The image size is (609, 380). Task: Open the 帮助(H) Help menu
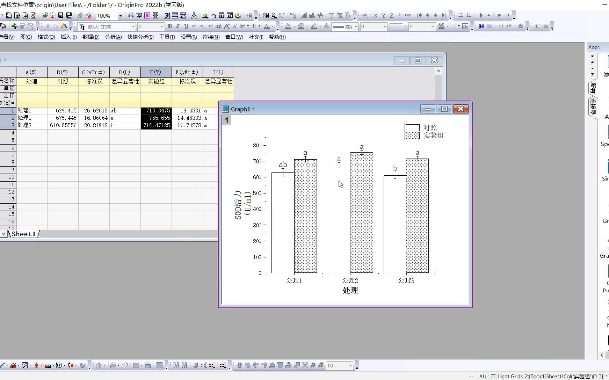click(277, 37)
